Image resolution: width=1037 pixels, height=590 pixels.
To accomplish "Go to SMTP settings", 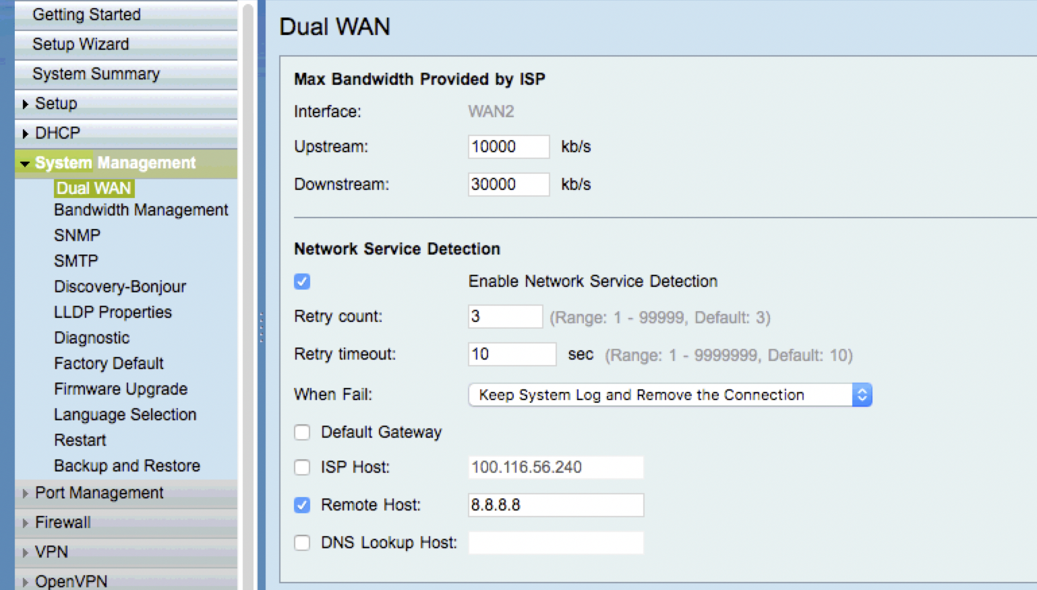I will pyautogui.click(x=76, y=261).
